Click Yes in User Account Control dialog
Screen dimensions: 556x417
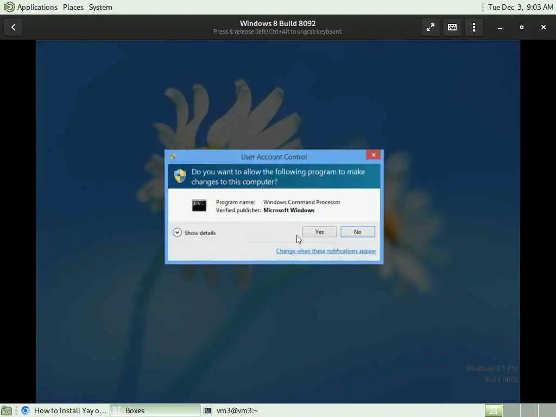coord(319,232)
